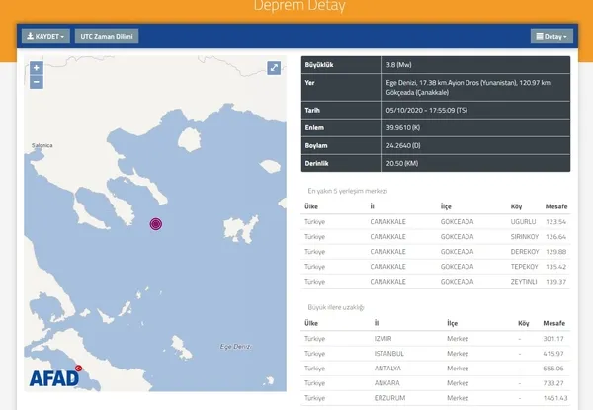The width and height of the screenshot is (593, 410).
Task: Click Mesafe header in big cities table
Action: pyautogui.click(x=554, y=323)
